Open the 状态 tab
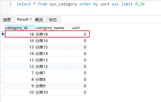The image size is (161, 102). tap(54, 20)
